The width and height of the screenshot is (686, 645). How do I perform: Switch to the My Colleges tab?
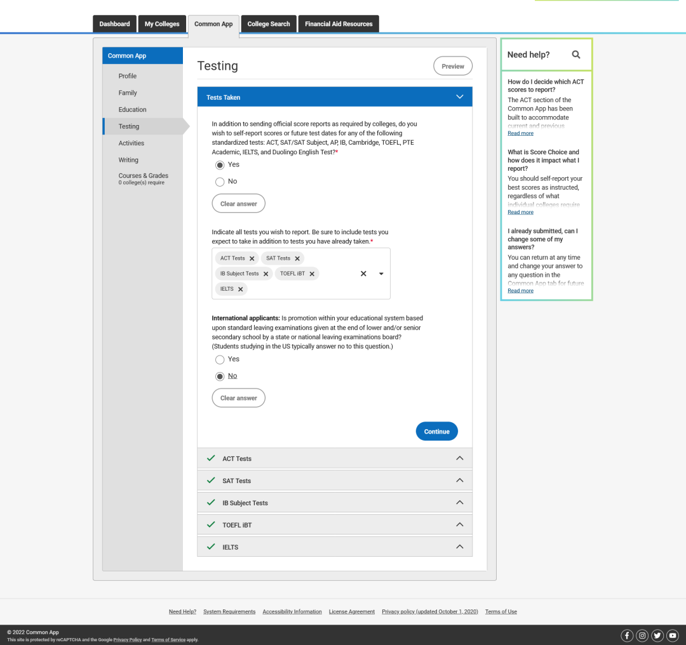pyautogui.click(x=162, y=24)
